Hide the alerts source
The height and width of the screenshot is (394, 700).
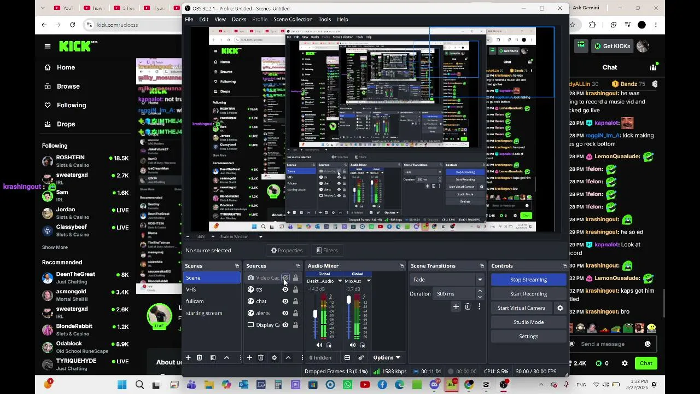tap(285, 314)
